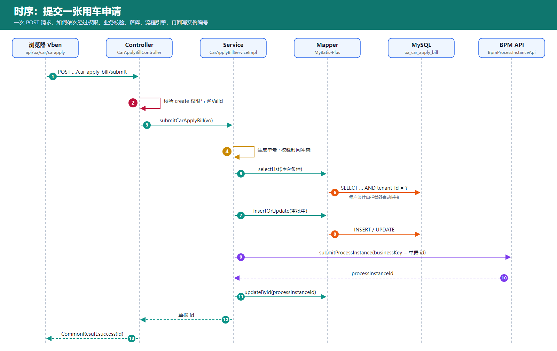This screenshot has height=351, width=557.
Task: Click the 校验 create 权限与 @Valid label
Action: click(193, 101)
